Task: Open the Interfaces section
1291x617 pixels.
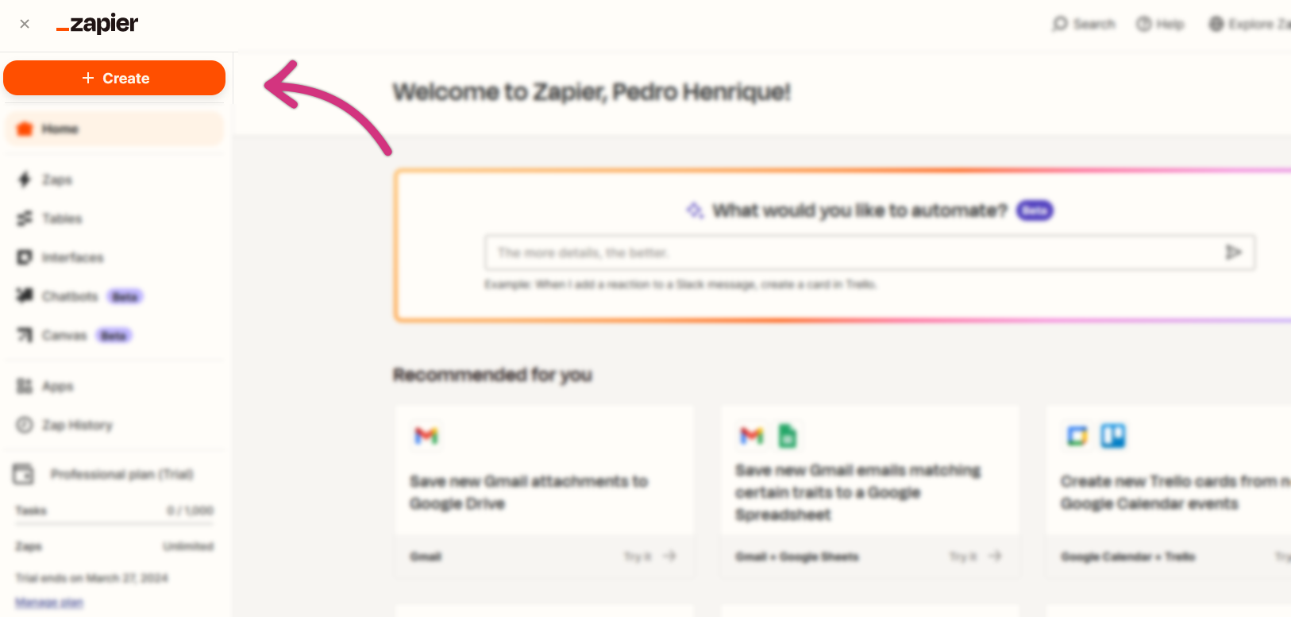Action: click(71, 257)
